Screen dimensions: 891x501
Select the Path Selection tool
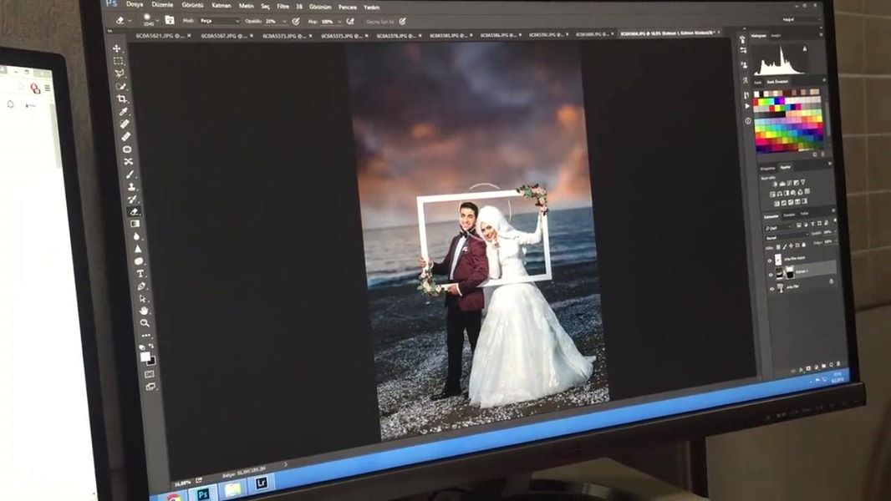pos(142,298)
